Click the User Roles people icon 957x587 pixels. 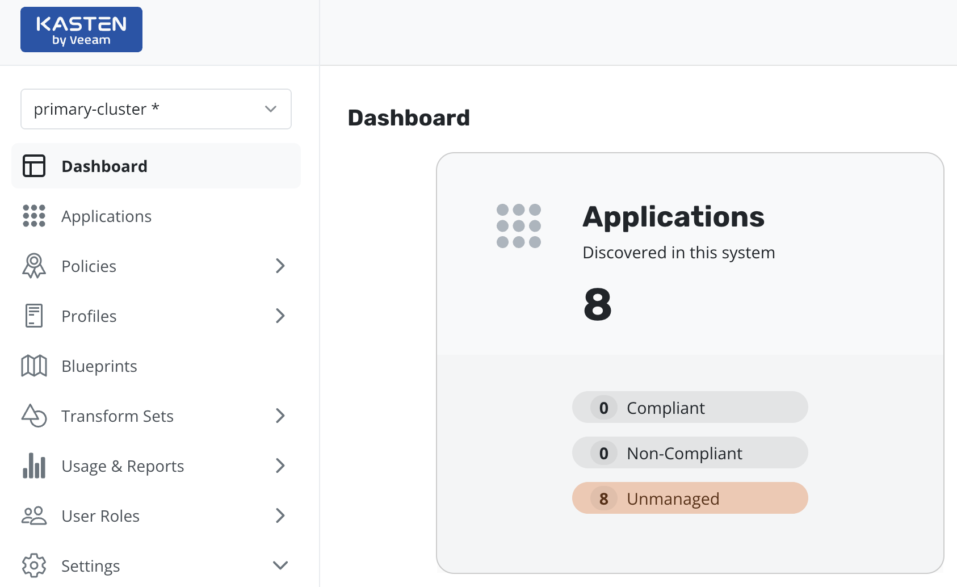click(34, 515)
